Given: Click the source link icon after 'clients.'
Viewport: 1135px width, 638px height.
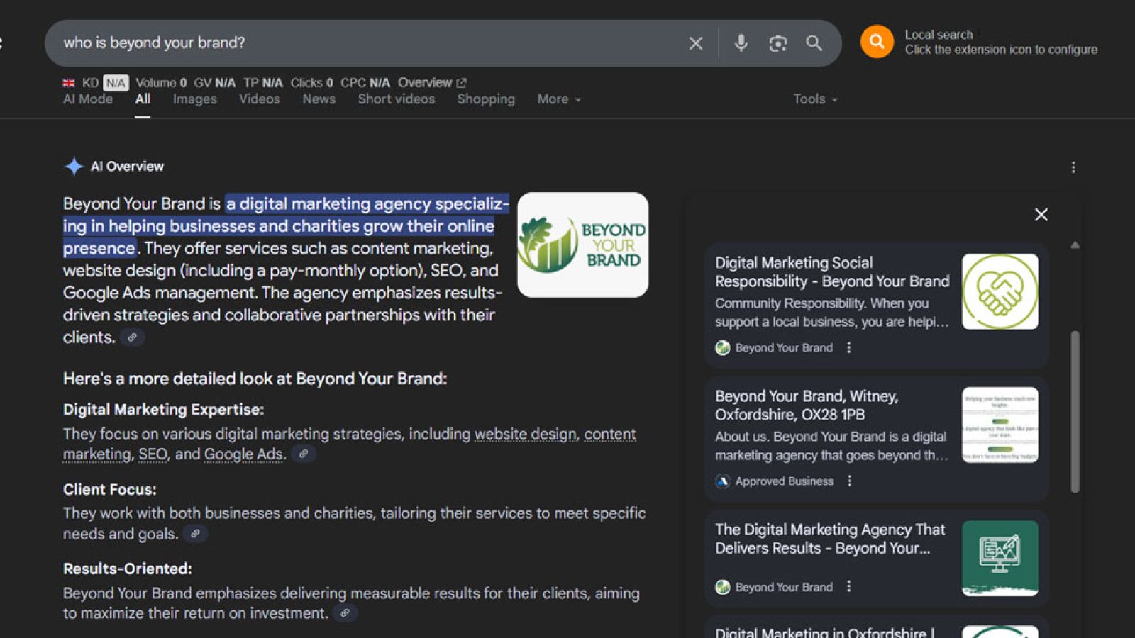Looking at the screenshot, I should pos(132,337).
